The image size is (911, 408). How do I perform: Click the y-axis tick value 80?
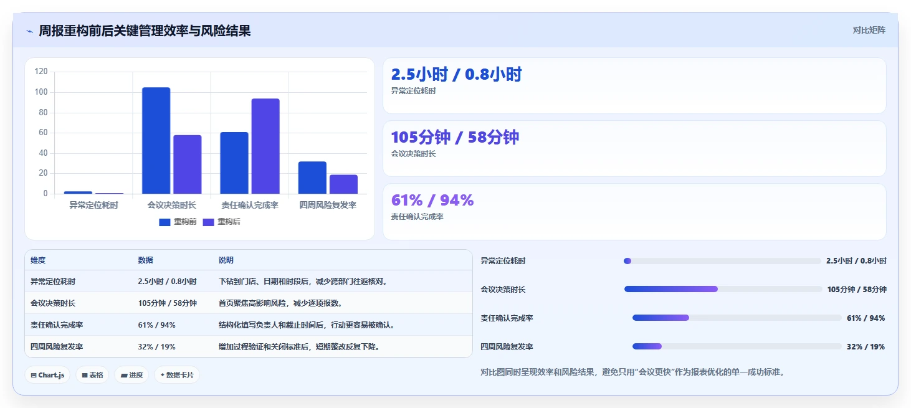[43, 113]
